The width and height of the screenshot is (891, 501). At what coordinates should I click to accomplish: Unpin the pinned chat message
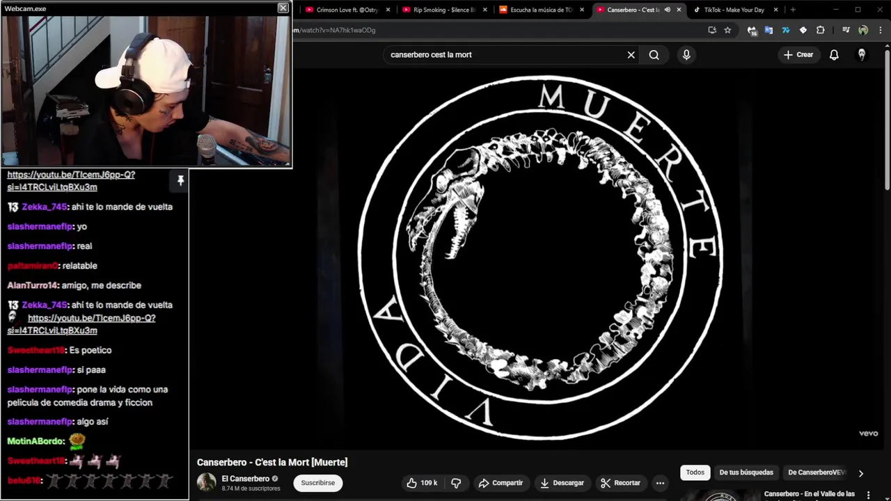[x=180, y=181]
